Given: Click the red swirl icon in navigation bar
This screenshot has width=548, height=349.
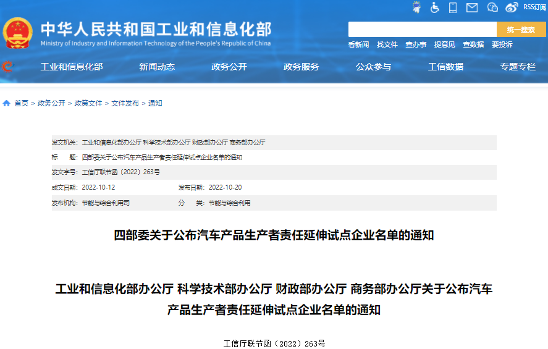Looking at the screenshot, I should pyautogui.click(x=7, y=67).
